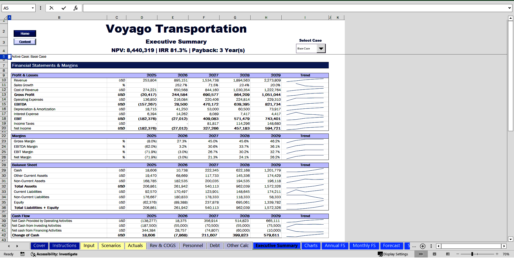514x258 pixels.
Task: Click the Current Liabilities trend sparkline
Action: (305, 191)
